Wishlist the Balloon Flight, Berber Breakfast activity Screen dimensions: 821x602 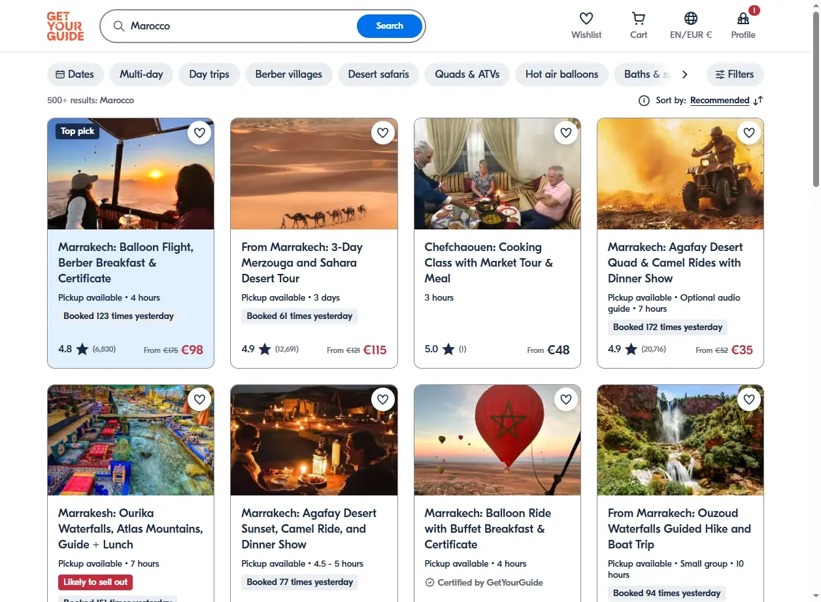pyautogui.click(x=200, y=133)
